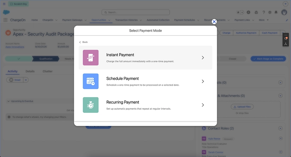
Task: Go back from payment mode selection
Action: pos(83,42)
